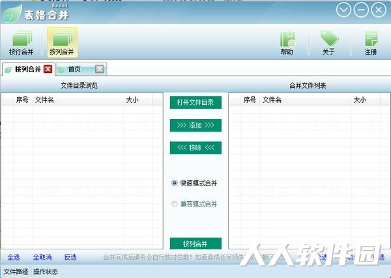
Task: Click 大小 header in 合并文件列表
Action: coord(366,100)
